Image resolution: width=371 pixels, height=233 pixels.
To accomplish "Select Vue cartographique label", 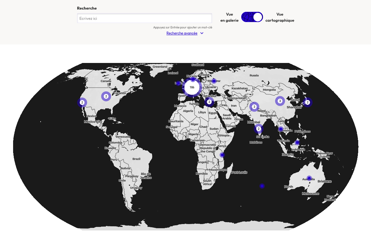I will coord(280,17).
